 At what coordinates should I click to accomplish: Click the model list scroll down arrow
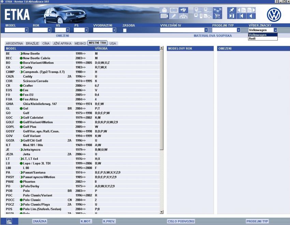[x=161, y=212]
